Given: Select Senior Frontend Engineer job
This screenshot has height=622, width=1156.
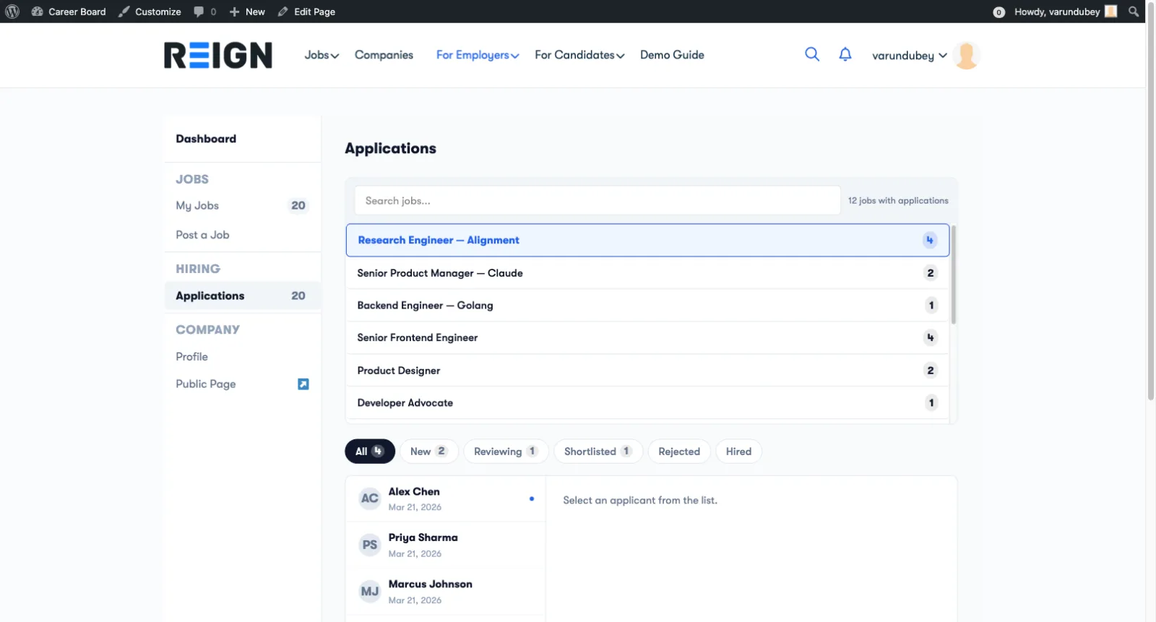Looking at the screenshot, I should click(647, 338).
